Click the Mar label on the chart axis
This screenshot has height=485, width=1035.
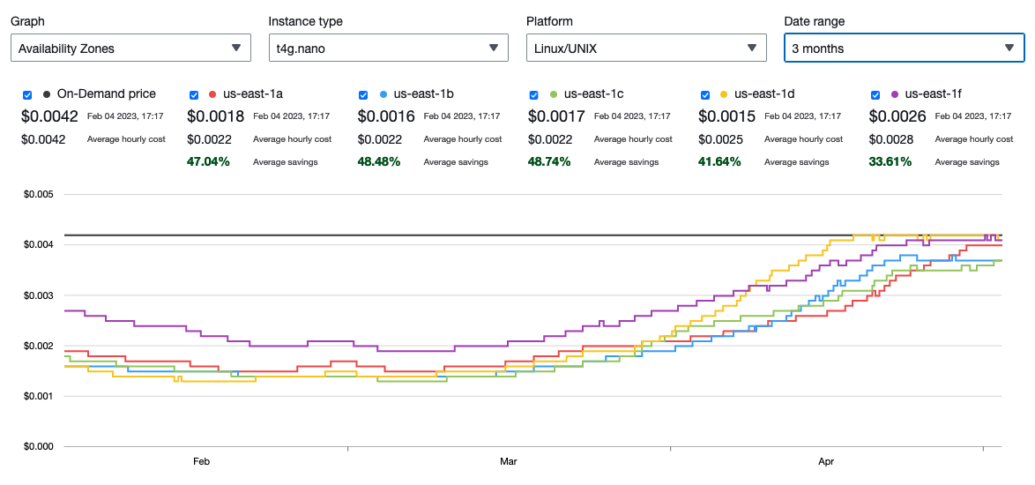(x=509, y=461)
